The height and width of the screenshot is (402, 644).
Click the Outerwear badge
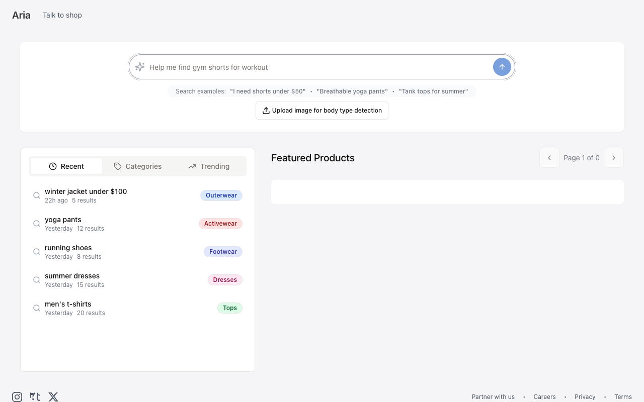coord(221,195)
